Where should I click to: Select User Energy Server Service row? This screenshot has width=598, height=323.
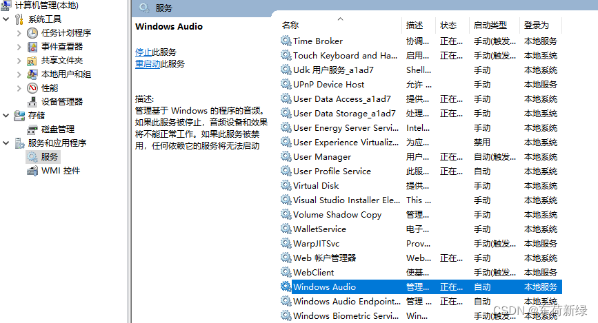[x=421, y=127]
